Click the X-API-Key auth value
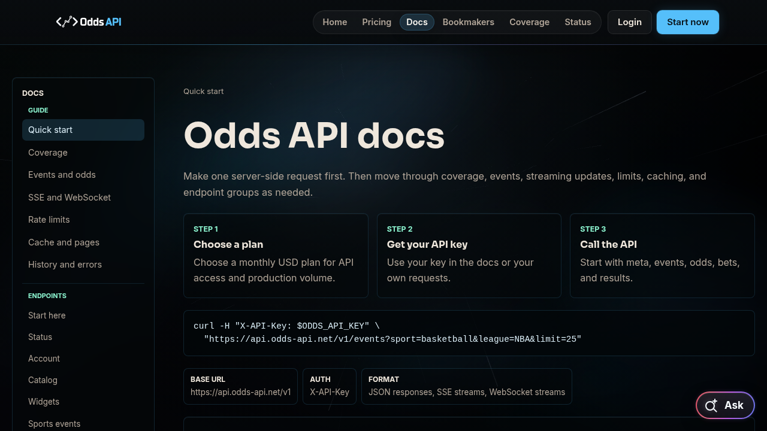767x431 pixels. (x=330, y=392)
